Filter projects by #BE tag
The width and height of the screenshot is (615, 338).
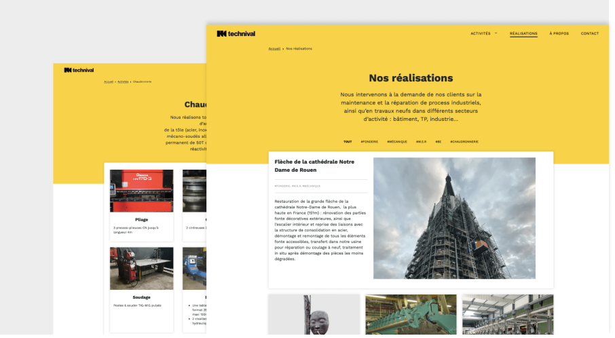click(x=439, y=142)
